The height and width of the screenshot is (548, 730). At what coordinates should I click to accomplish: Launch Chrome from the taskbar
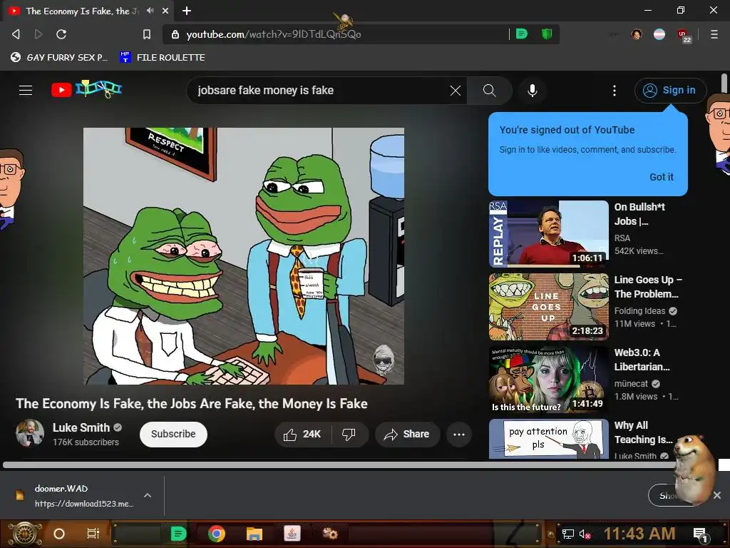coord(217,534)
